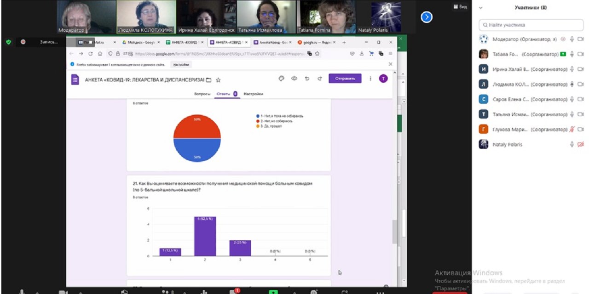The height and width of the screenshot is (294, 589).
Task: Click the form preview eye icon
Action: tap(294, 79)
